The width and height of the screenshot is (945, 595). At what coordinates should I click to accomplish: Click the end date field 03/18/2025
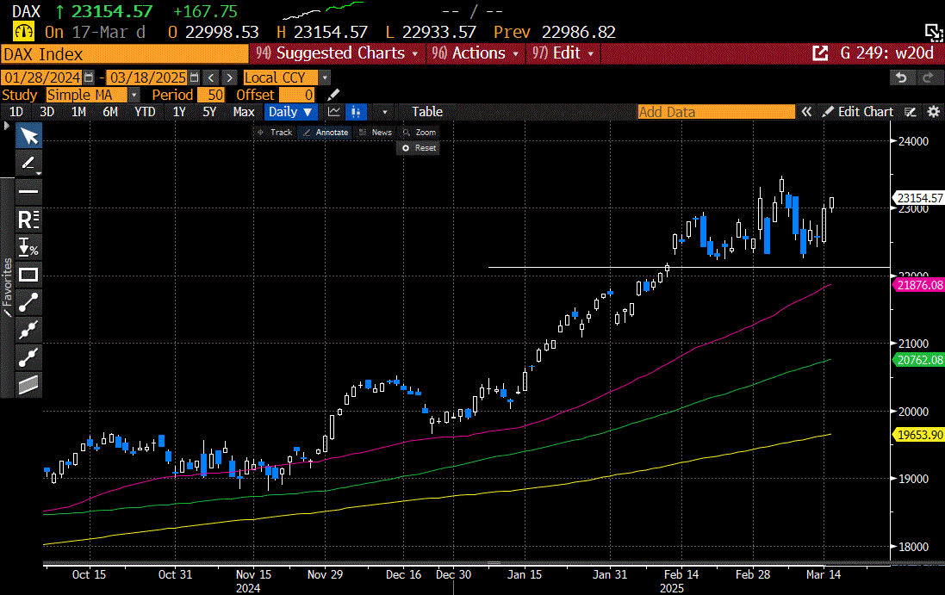[147, 77]
